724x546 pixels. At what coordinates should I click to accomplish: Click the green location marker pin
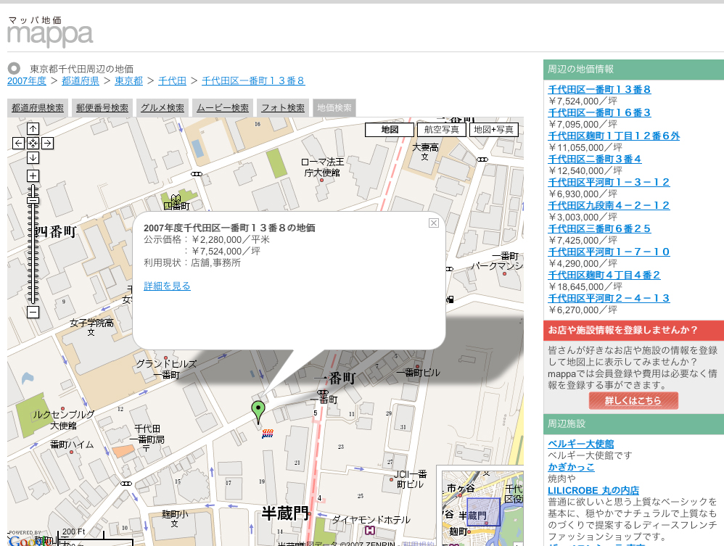point(258,410)
